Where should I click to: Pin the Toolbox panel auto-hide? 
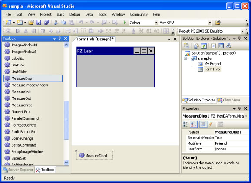(x=59, y=39)
